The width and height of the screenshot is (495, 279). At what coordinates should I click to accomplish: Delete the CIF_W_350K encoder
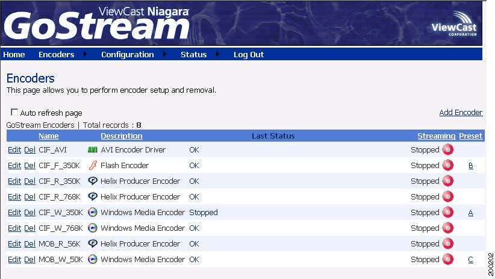pyautogui.click(x=30, y=212)
